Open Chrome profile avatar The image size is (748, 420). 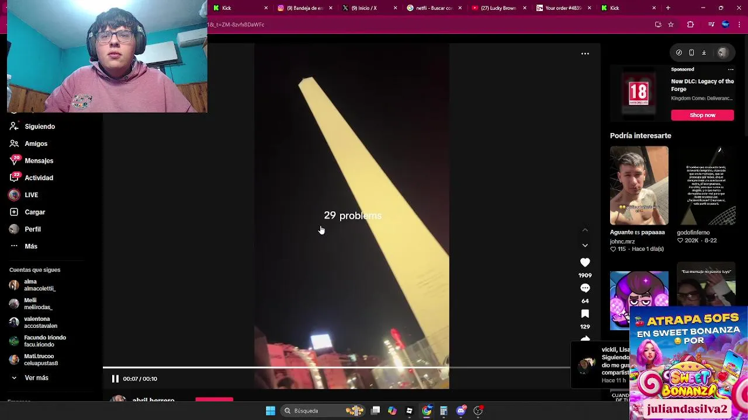click(725, 24)
